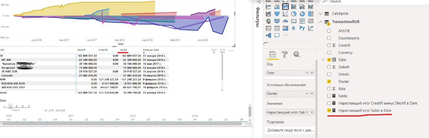This screenshot has width=429, height=138.
Task: Add a table visualization
Action: tap(277, 28)
